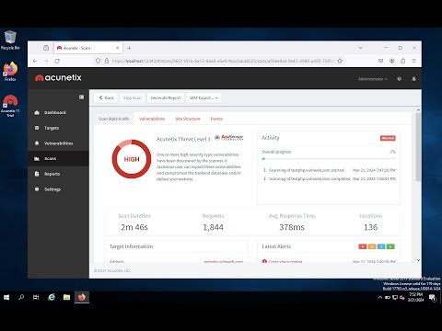Click the green informational alert count
This screenshot has height=331, width=442.
(x=390, y=246)
